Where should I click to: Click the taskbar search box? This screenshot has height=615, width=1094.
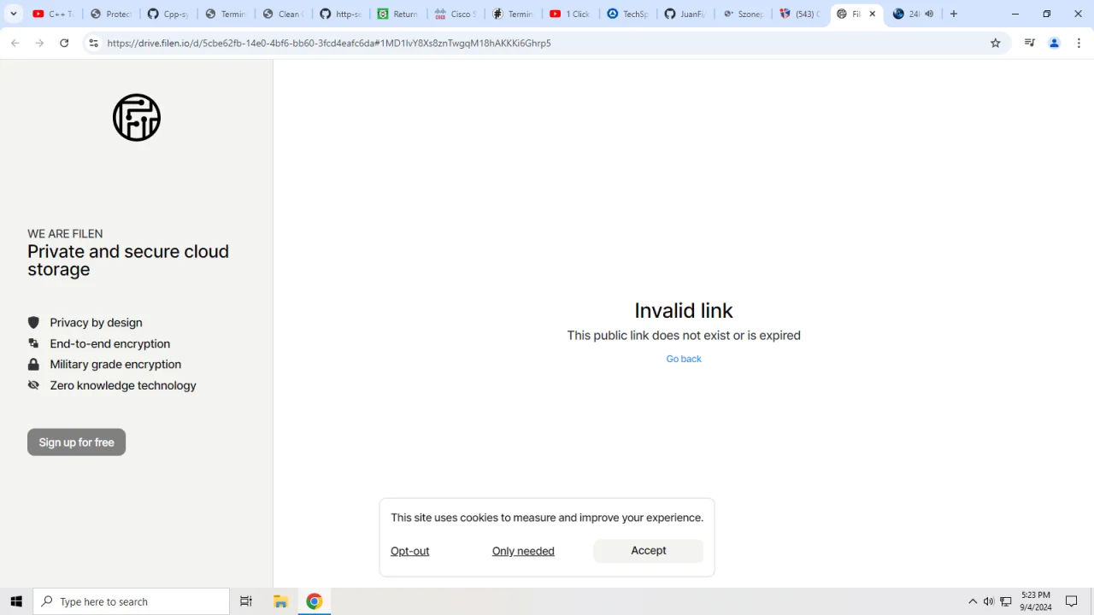(x=132, y=601)
